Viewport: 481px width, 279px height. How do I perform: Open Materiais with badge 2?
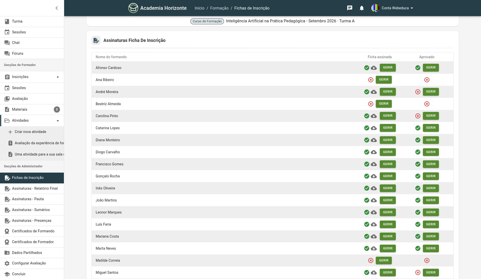(32, 109)
